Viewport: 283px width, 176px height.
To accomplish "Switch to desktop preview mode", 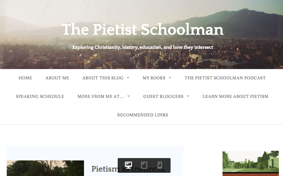I will [x=129, y=165].
